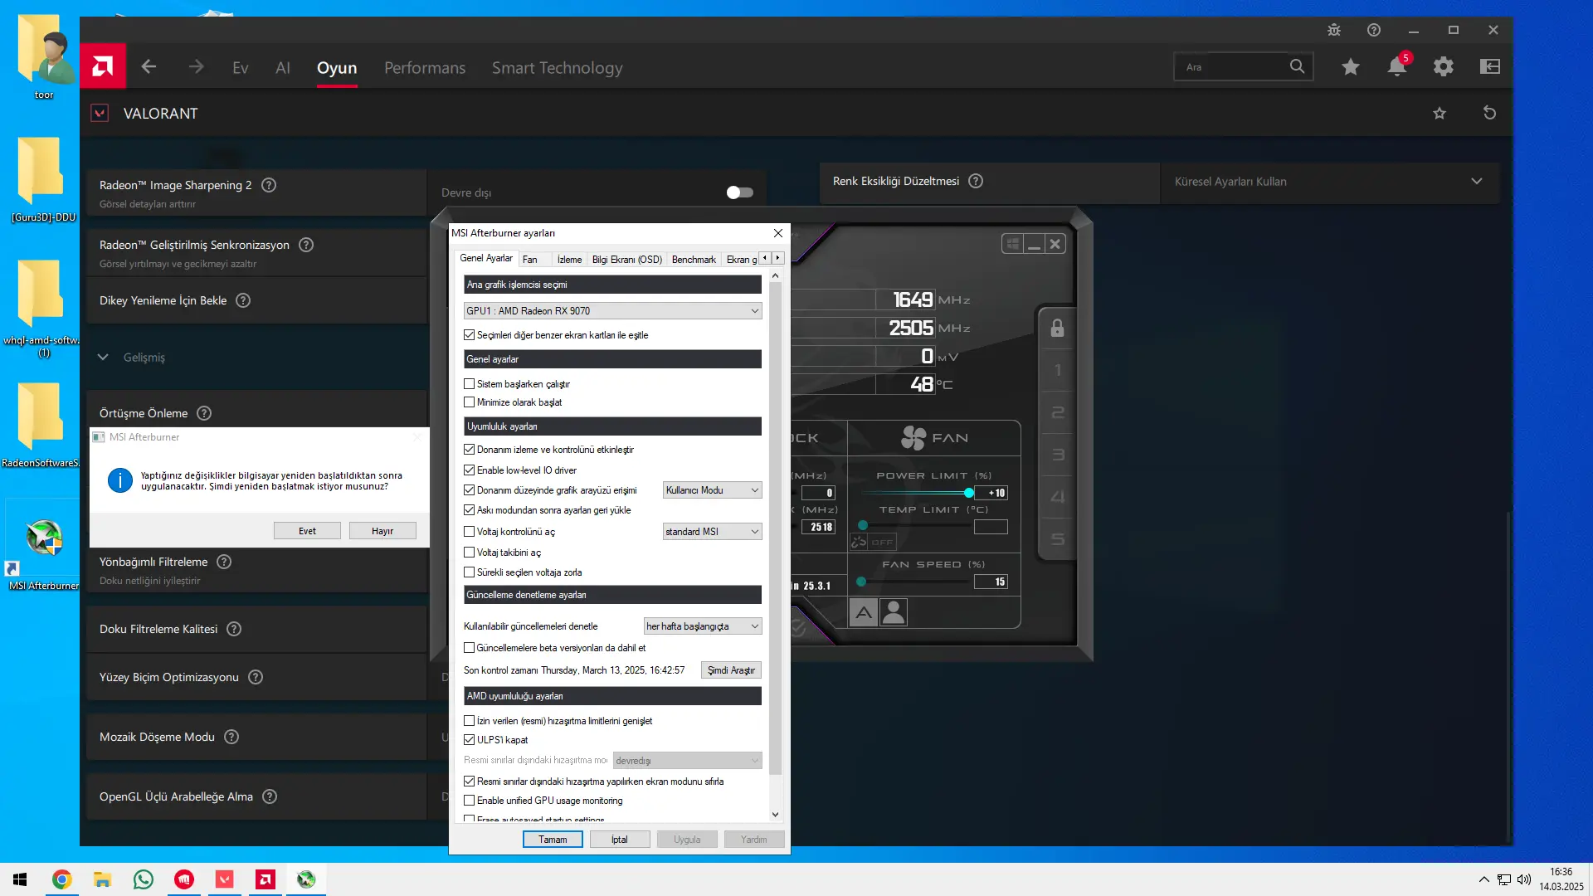
Task: Open File Explorer from the taskbar
Action: [103, 879]
